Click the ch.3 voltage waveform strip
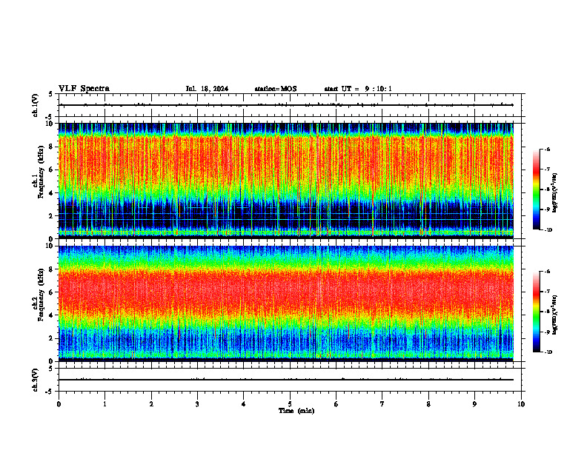Screen dimensions: 587x453 pyautogui.click(x=290, y=380)
